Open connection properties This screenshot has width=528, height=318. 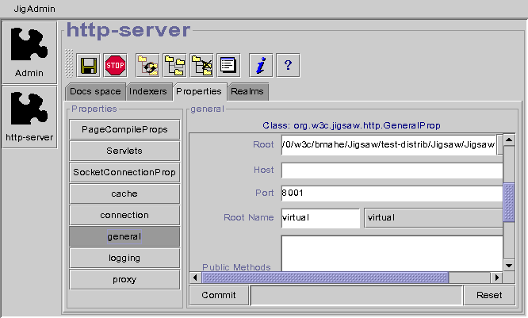click(124, 215)
